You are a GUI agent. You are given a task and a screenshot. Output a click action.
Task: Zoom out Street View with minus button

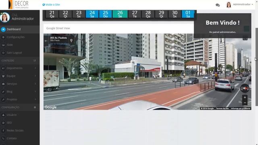(x=245, y=103)
